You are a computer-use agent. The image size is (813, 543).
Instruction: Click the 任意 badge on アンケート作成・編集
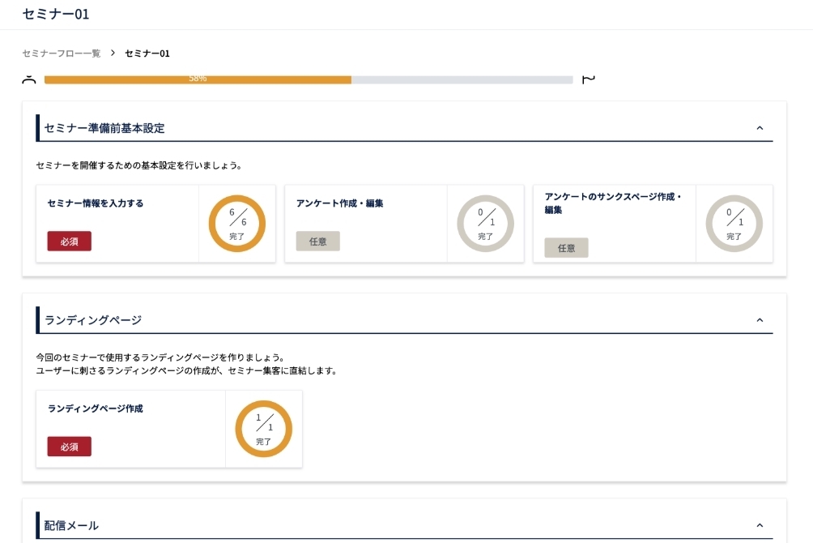tap(317, 241)
